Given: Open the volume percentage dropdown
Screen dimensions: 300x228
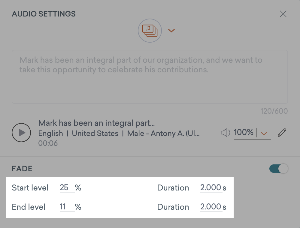Looking at the screenshot, I should (264, 132).
